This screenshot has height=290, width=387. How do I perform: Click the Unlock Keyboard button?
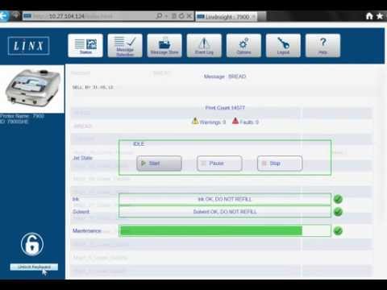[34, 267]
